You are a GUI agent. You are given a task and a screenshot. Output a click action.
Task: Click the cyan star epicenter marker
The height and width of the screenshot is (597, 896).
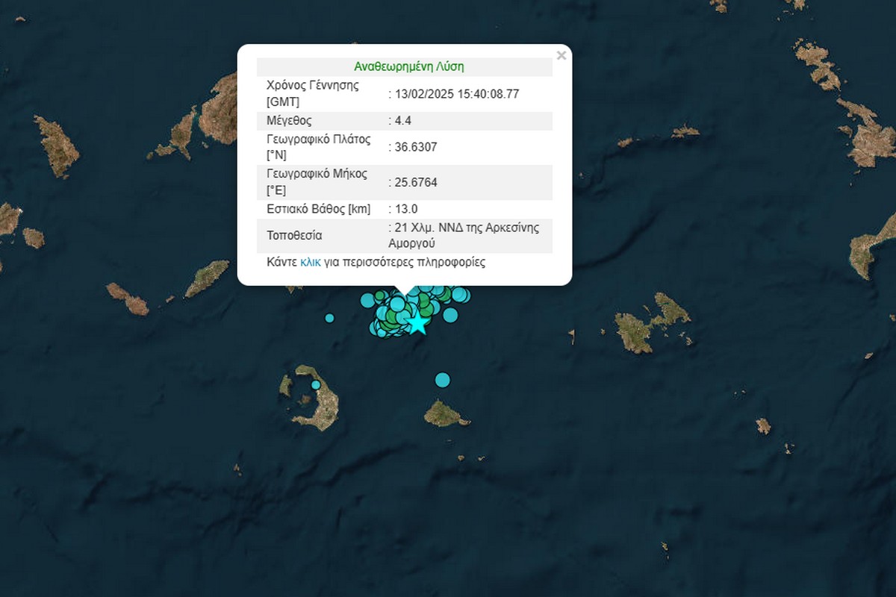[417, 324]
